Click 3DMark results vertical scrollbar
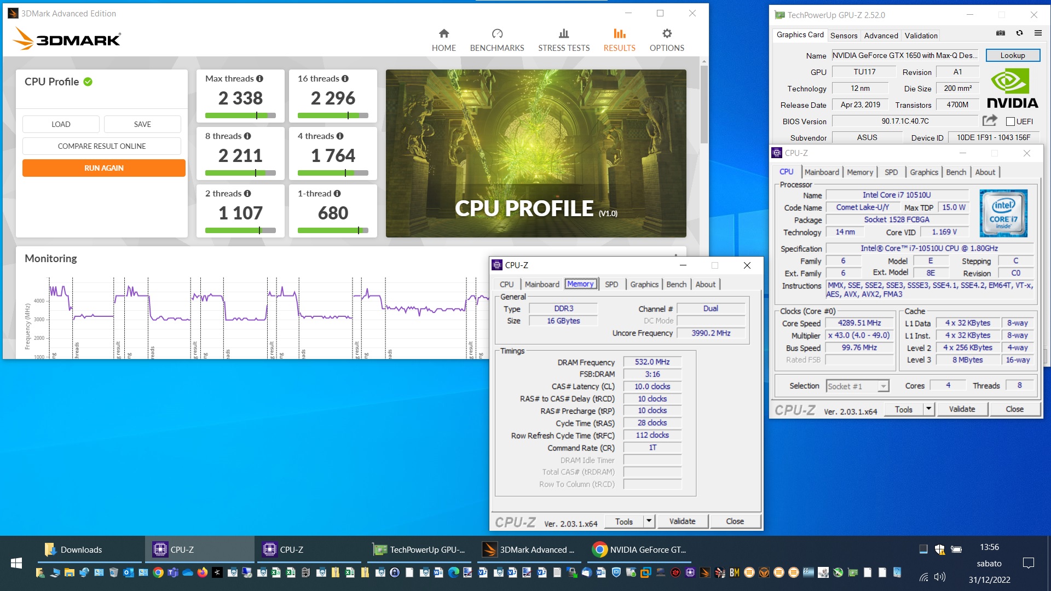 click(704, 104)
